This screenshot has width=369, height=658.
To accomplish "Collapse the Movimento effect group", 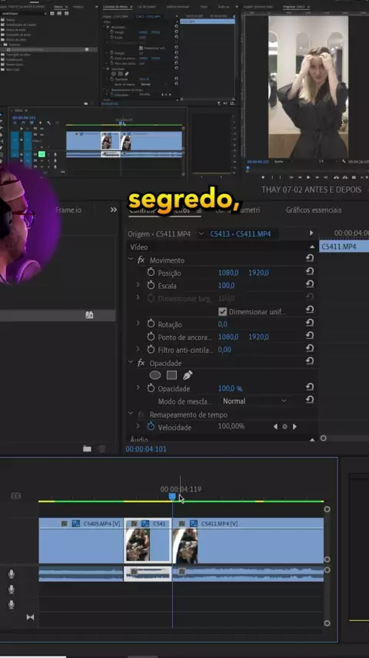I will 131,260.
